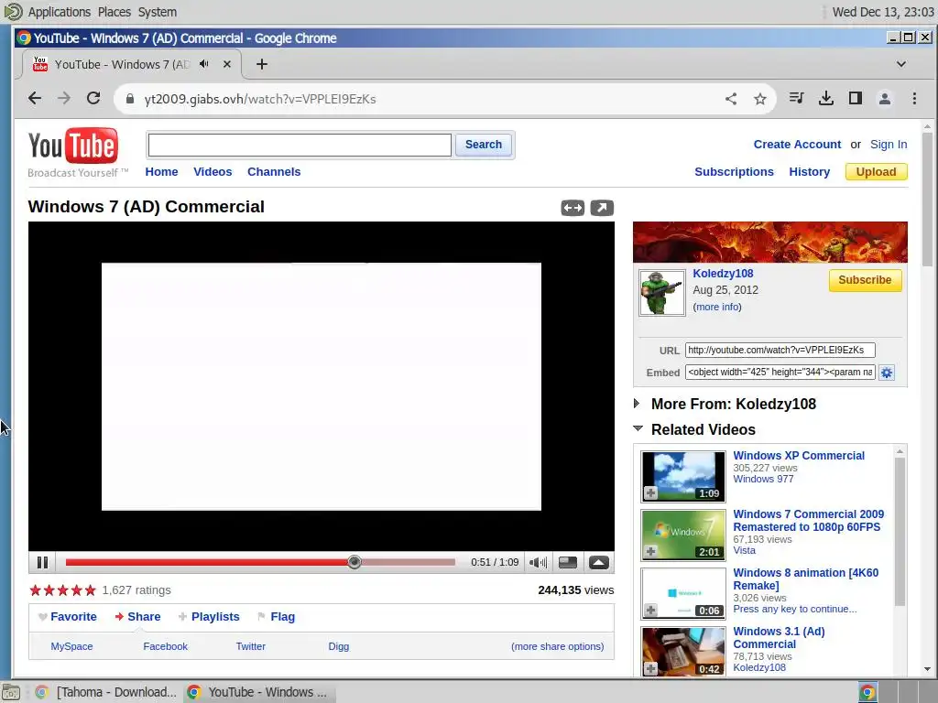View site information lock icon
Viewport: 938px width, 703px height.
pyautogui.click(x=130, y=99)
